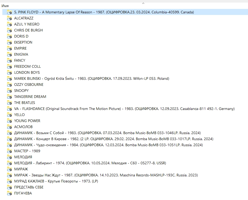This screenshot has width=248, height=200.
Task: Click the VA - FLASHDANCE soundtrack folder name
Action: pyautogui.click(x=124, y=109)
